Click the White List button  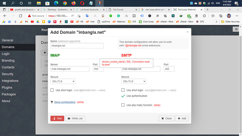coord(75,118)
